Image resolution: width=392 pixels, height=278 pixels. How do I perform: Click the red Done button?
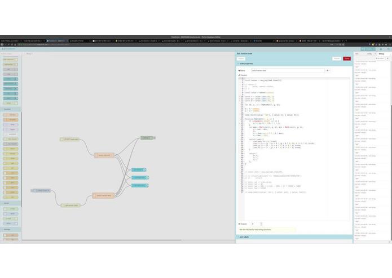coord(346,59)
